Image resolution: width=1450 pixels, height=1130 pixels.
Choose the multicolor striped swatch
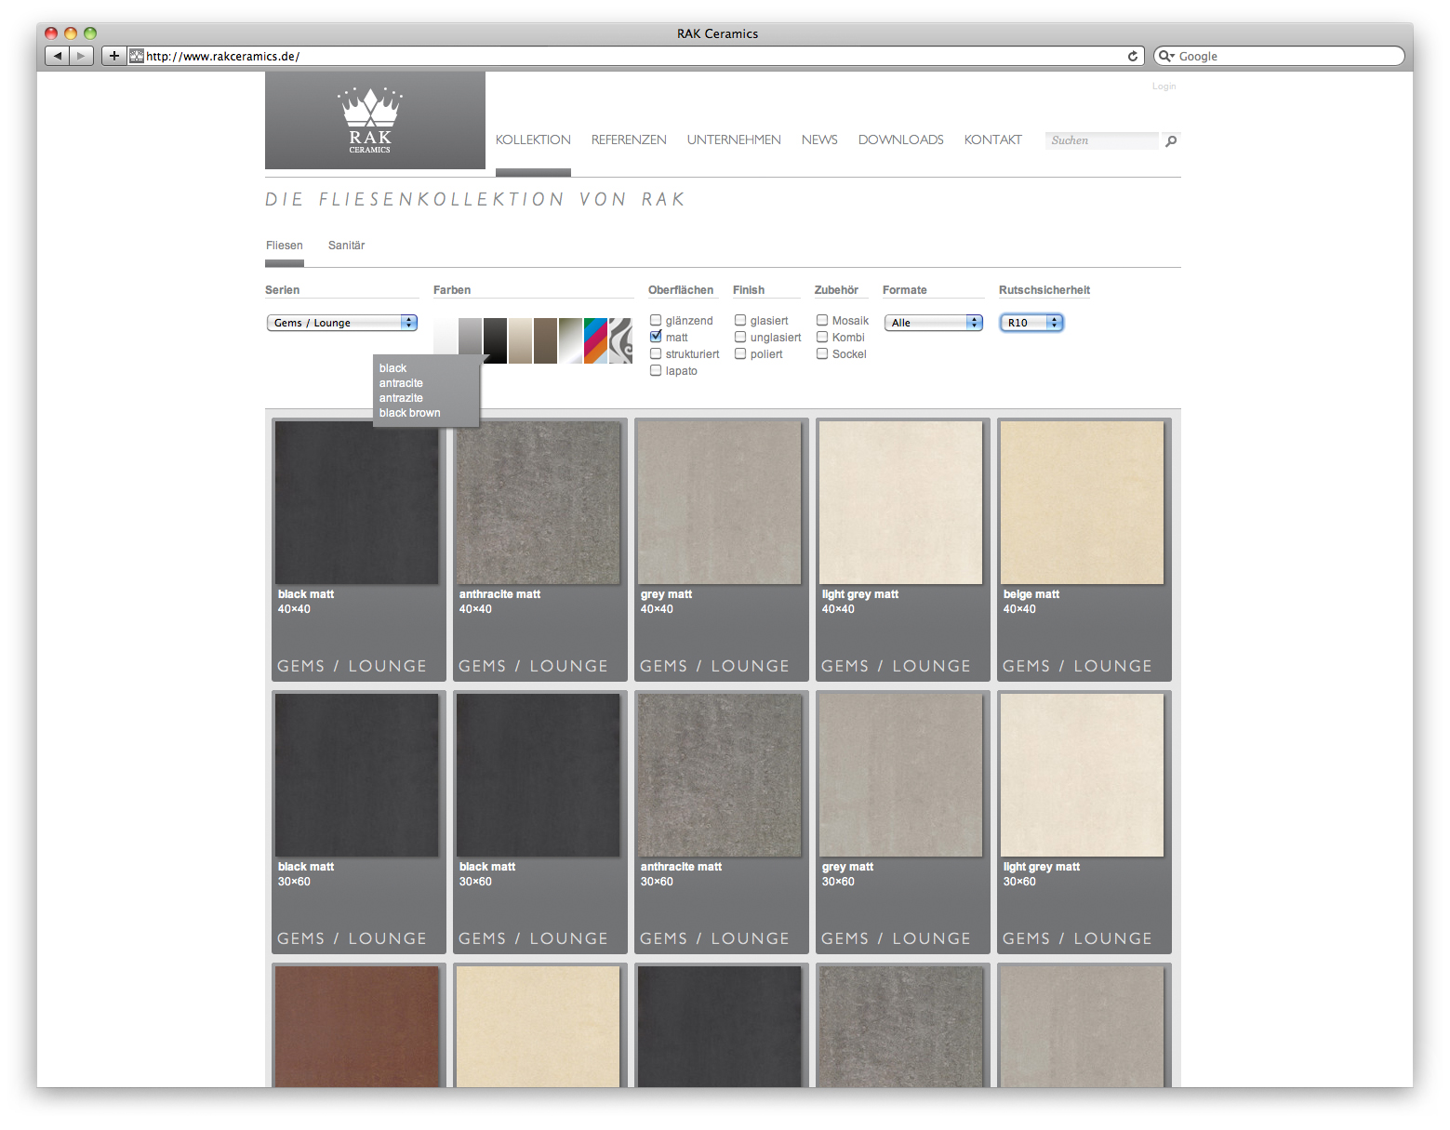595,340
